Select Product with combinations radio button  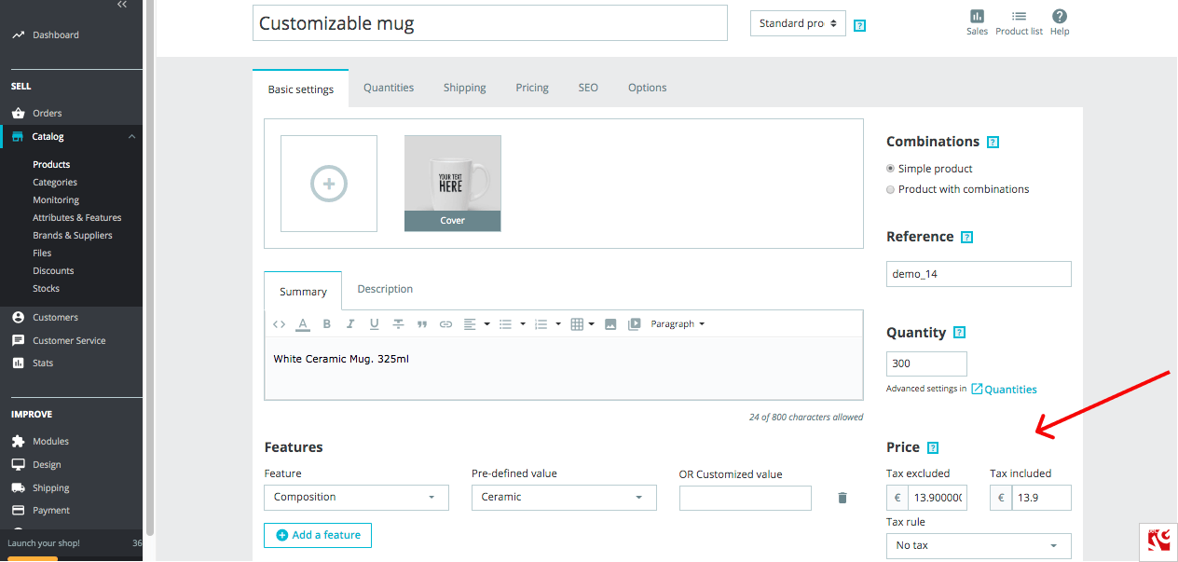point(891,189)
